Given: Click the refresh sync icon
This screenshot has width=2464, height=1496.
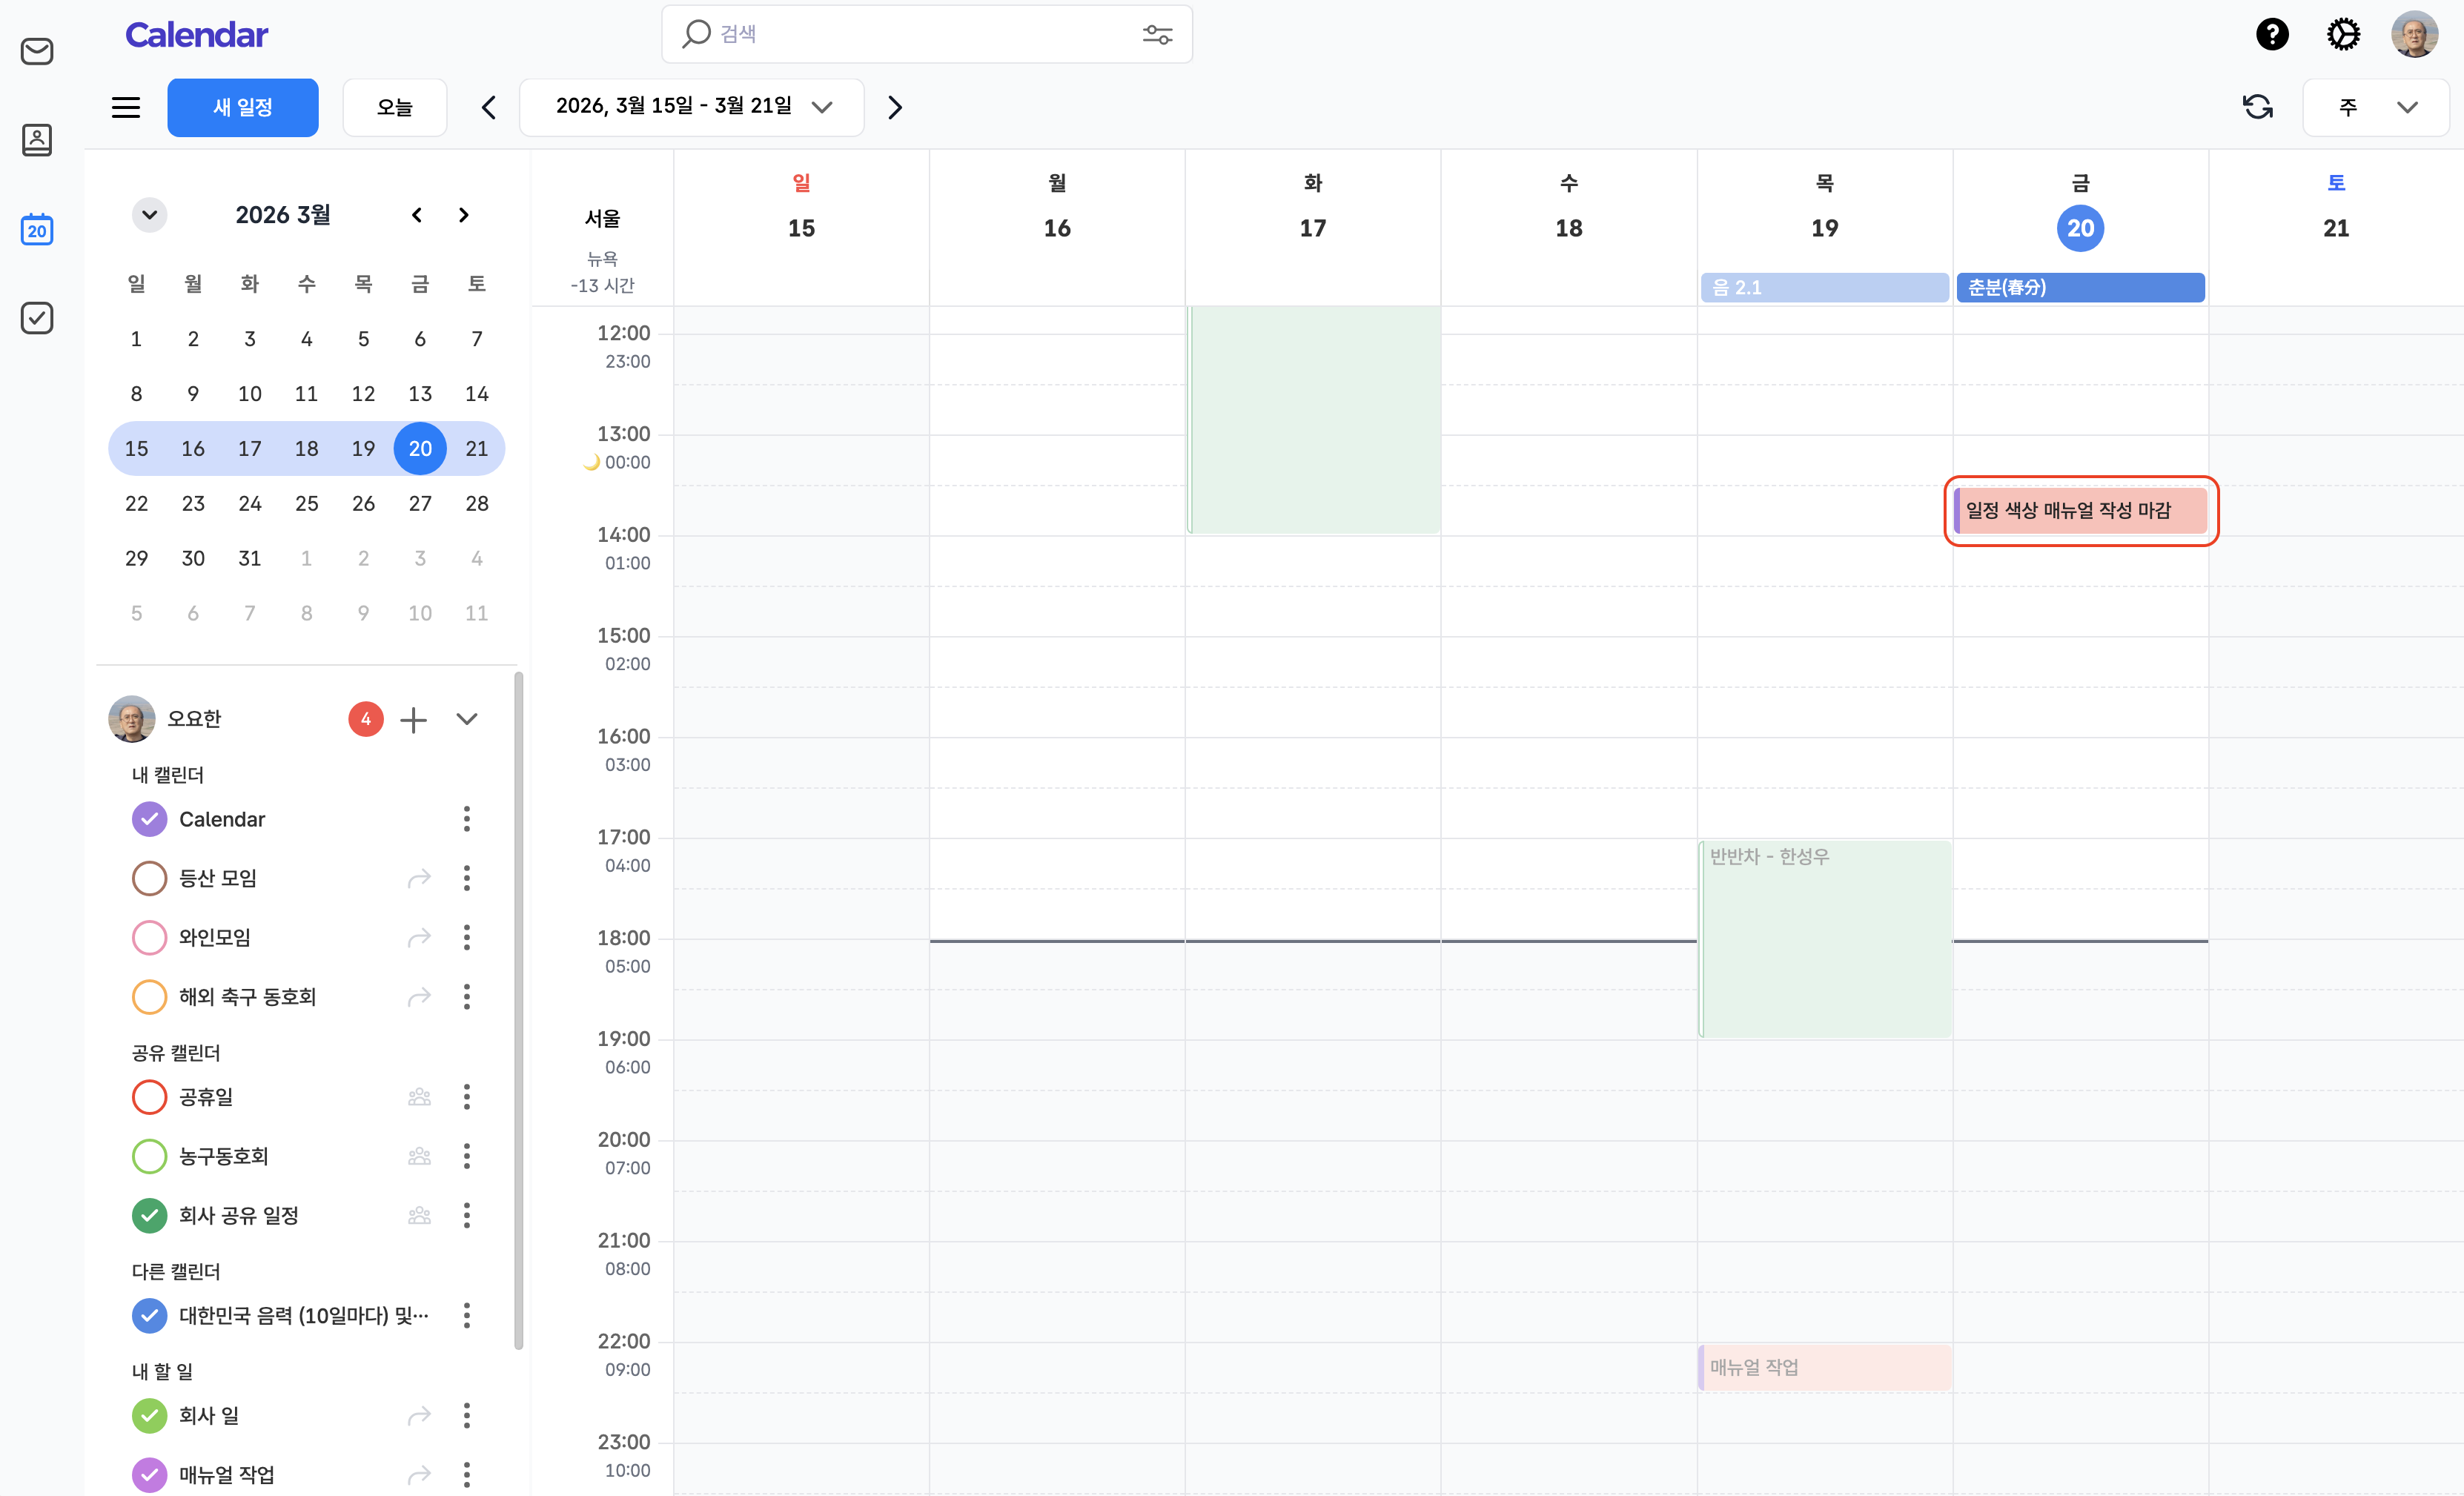Looking at the screenshot, I should [2257, 107].
